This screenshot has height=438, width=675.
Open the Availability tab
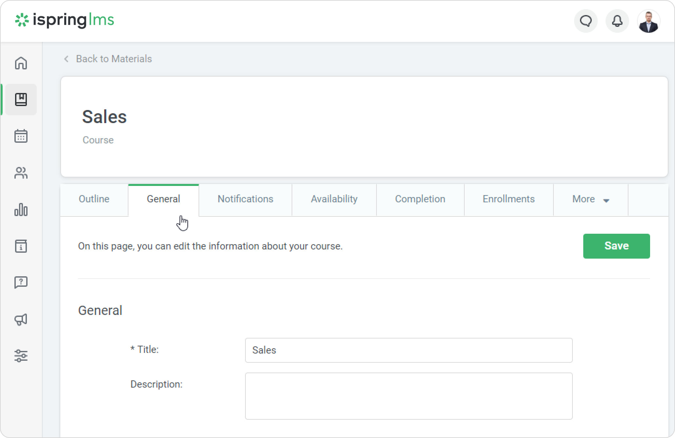tap(334, 199)
